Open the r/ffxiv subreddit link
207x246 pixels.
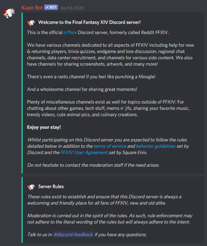70,33
